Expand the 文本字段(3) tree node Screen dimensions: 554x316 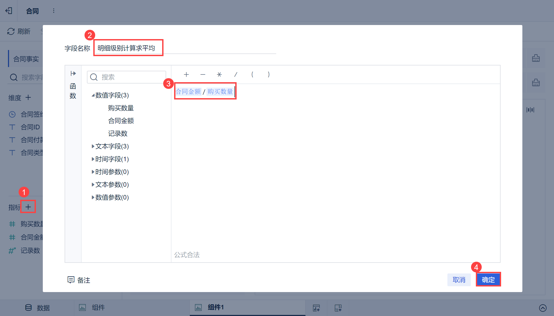click(x=93, y=146)
